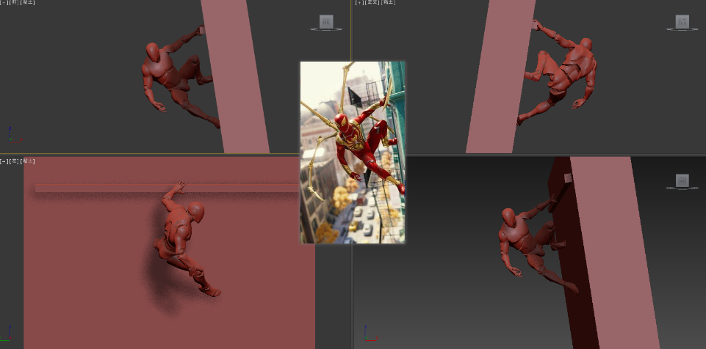
Task: Open the top-left viewport's 粘土 shading menu
Action: tap(27, 2)
